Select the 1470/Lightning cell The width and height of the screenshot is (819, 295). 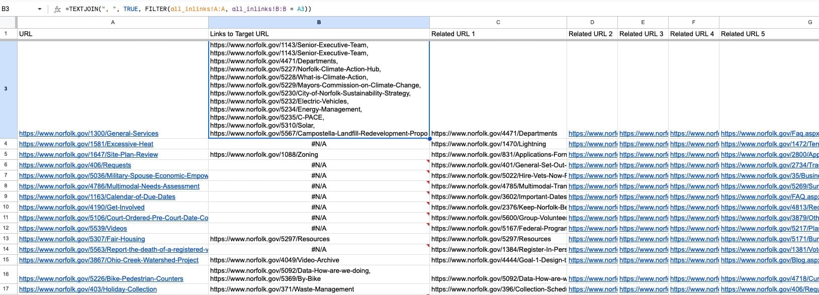(x=498, y=144)
